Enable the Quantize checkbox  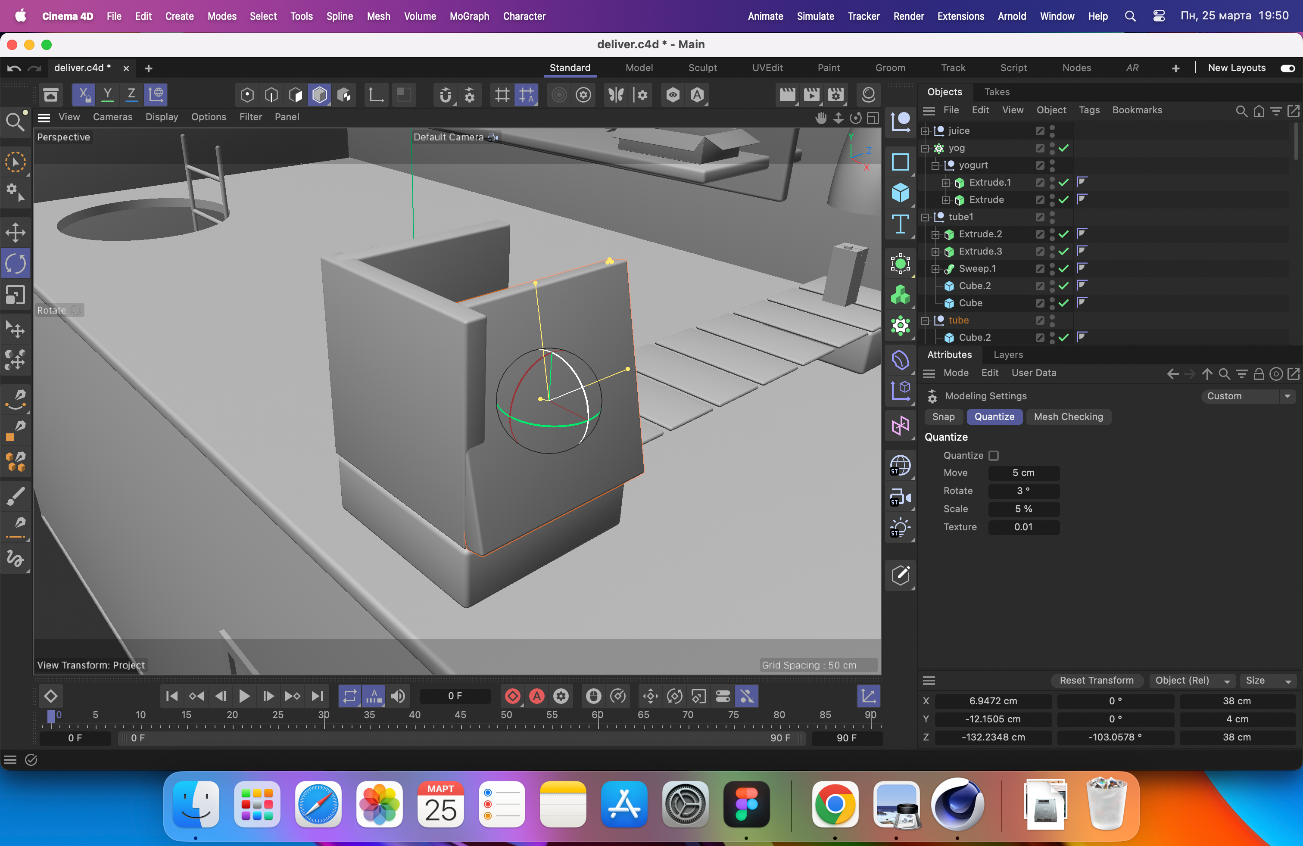tap(994, 455)
